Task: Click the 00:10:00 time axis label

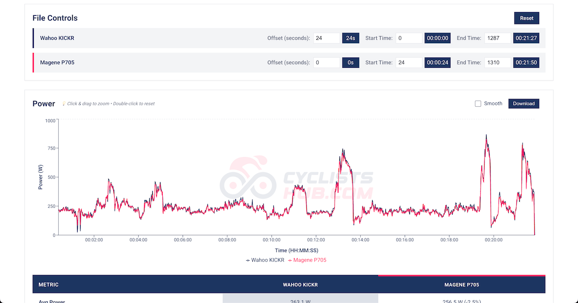Action: coord(272,240)
